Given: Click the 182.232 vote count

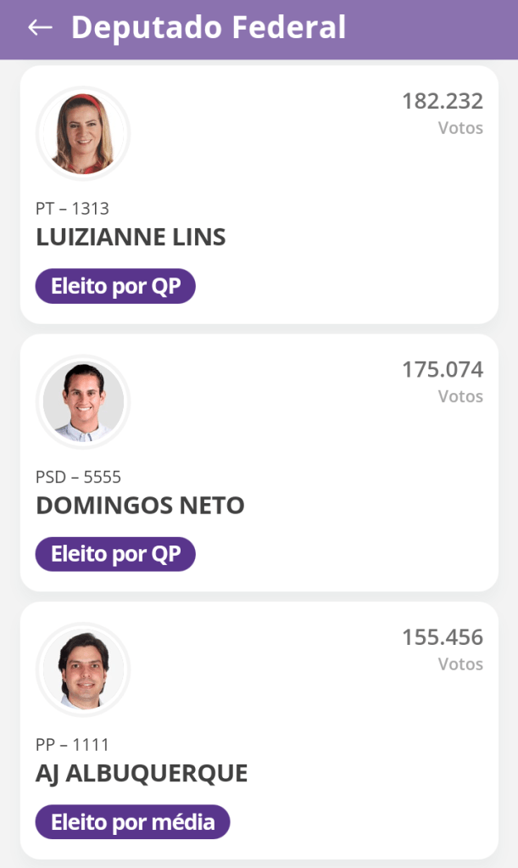Looking at the screenshot, I should pos(442,102).
